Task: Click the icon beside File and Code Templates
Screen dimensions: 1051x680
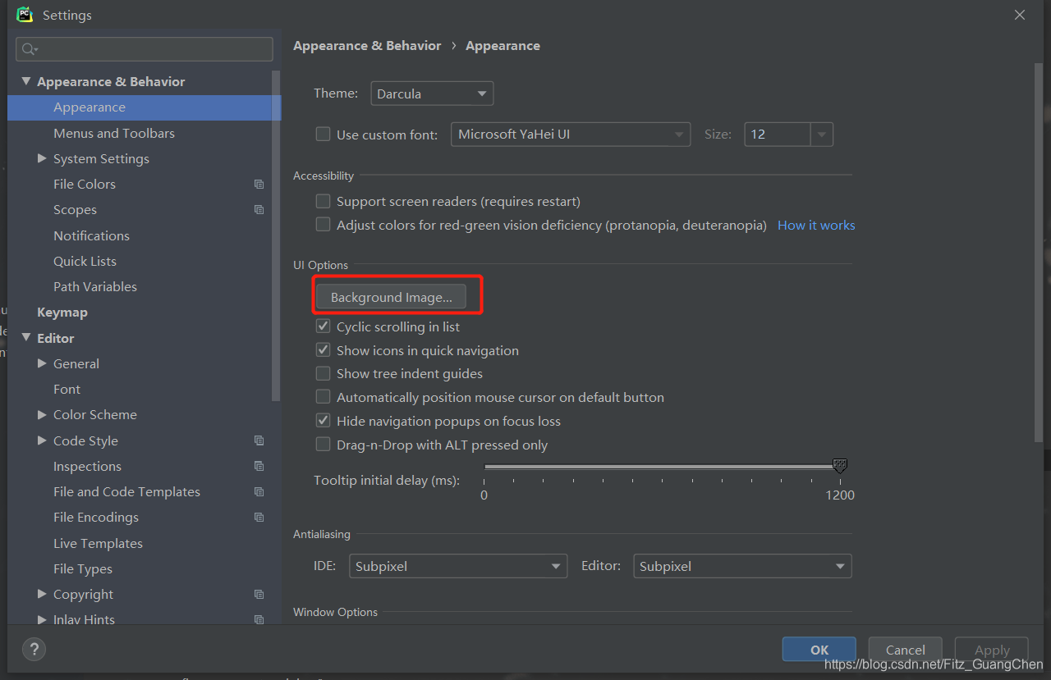Action: click(x=259, y=492)
